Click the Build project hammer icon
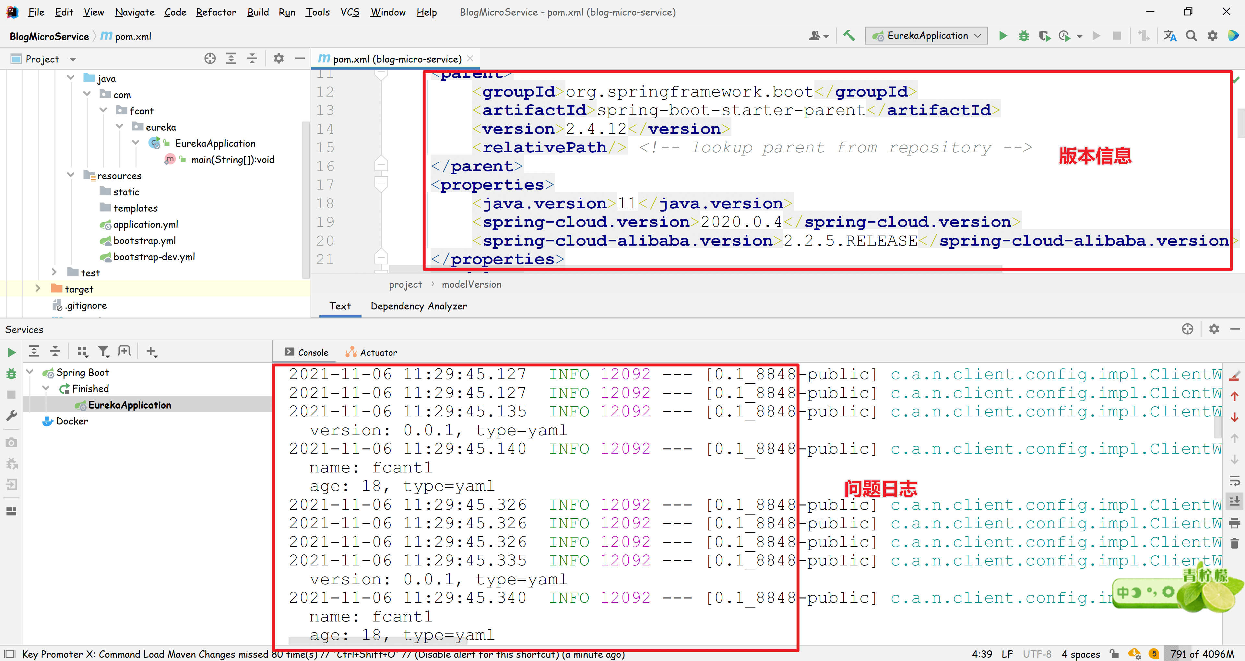1245x661 pixels. coord(849,36)
